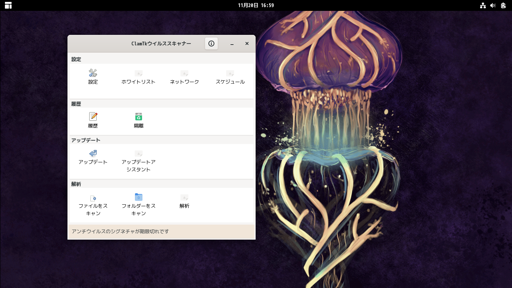Click the ファイルをスキャン file icon
Viewport: 512px width, 288px height.
[93, 198]
